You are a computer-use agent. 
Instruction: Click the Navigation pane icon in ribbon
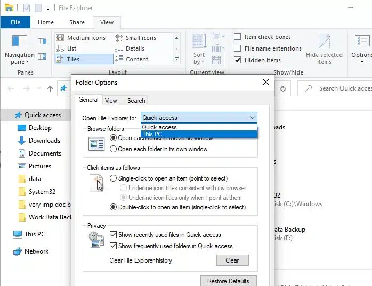pyautogui.click(x=20, y=41)
